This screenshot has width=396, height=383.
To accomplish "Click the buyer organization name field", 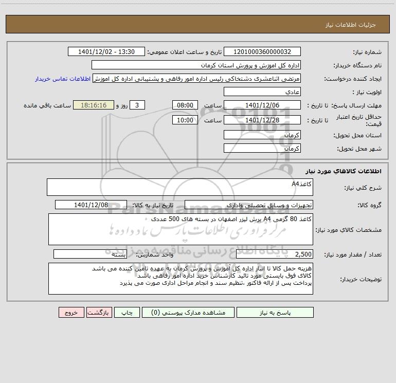I will pos(196,65).
